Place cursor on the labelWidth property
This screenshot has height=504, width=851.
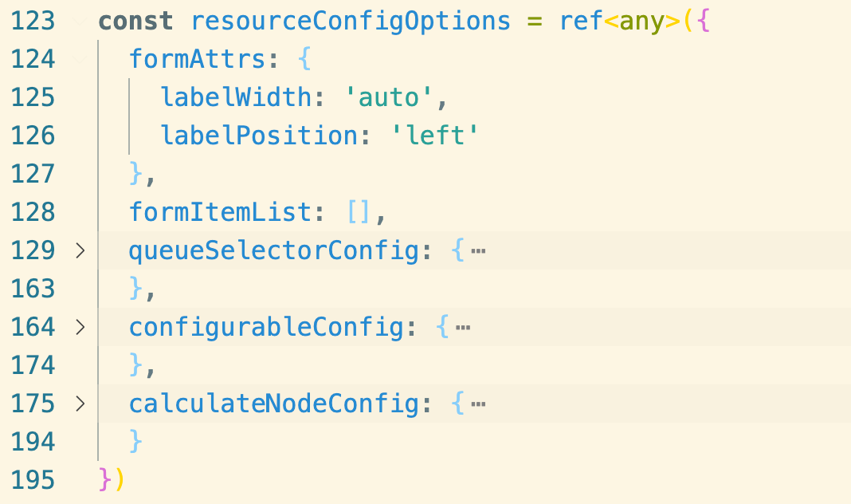236,98
